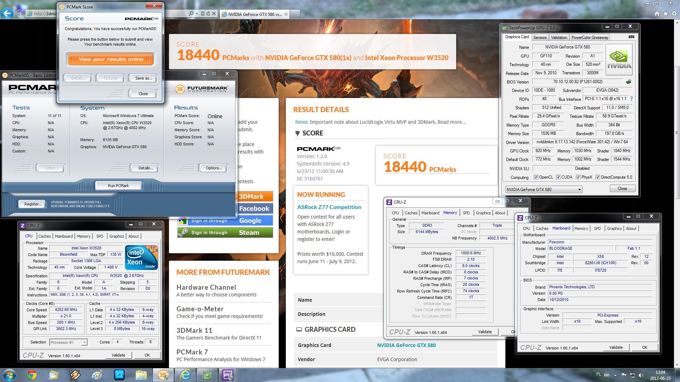Click Save as in PCMark Score dialog
Image resolution: width=680 pixels, height=382 pixels.
[143, 78]
